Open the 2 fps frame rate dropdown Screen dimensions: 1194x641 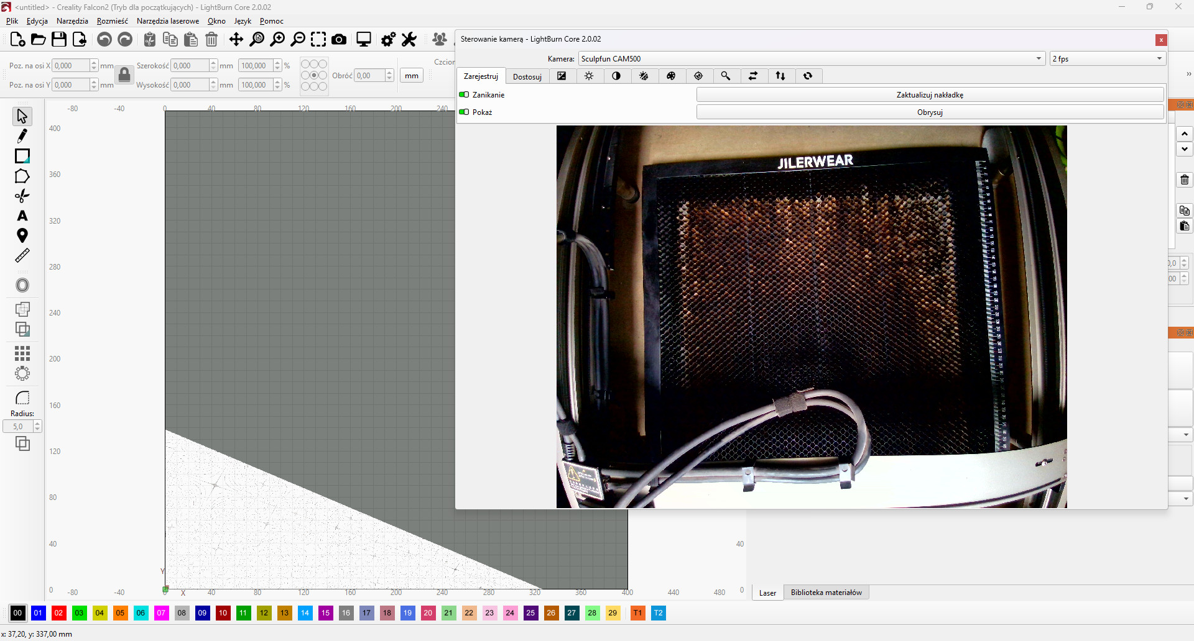pos(1107,58)
